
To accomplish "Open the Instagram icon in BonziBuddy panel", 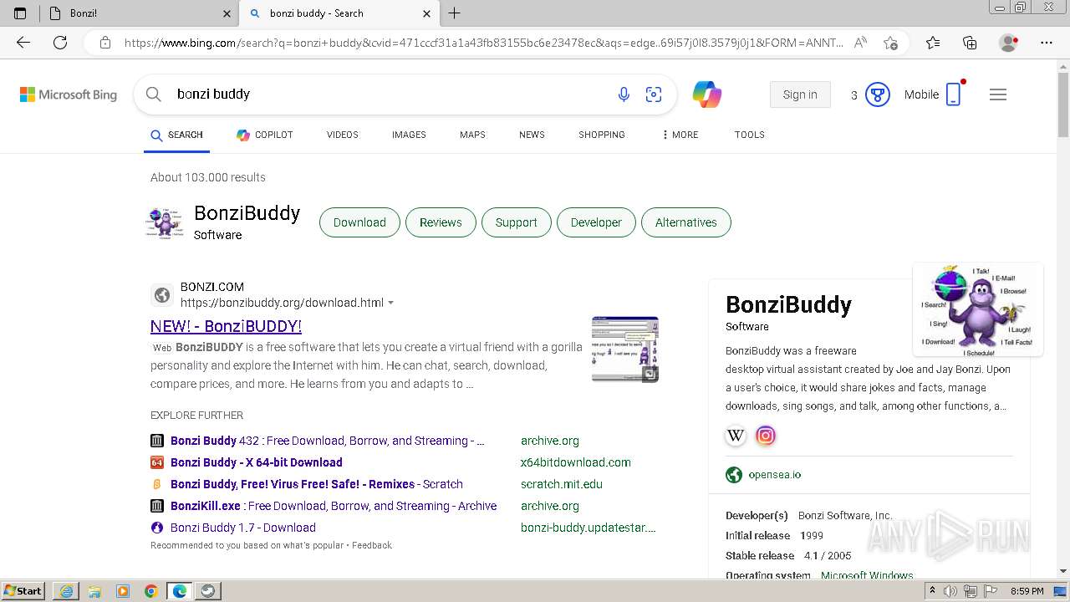I will [x=766, y=436].
